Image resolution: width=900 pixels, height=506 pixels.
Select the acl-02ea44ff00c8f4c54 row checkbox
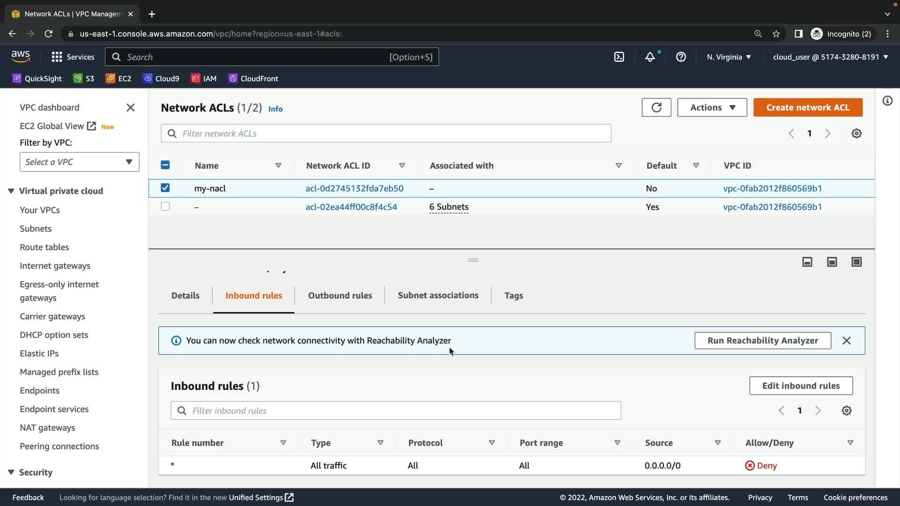[165, 207]
